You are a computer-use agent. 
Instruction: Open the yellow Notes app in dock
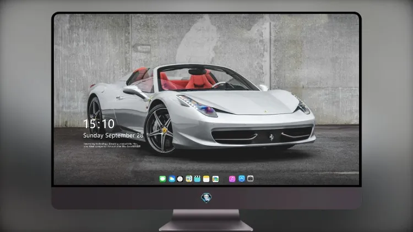tap(206, 179)
